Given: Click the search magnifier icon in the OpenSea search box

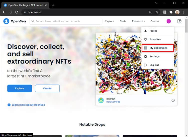Looking at the screenshot, I should [33, 21].
